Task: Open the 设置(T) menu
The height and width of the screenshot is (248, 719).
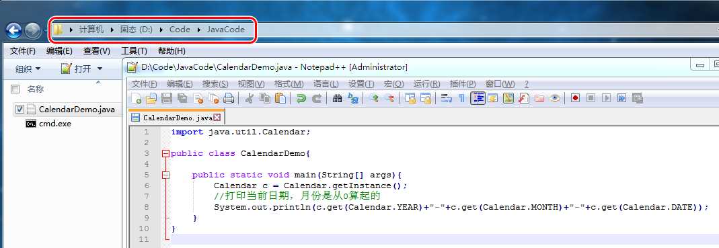Action: pos(361,84)
